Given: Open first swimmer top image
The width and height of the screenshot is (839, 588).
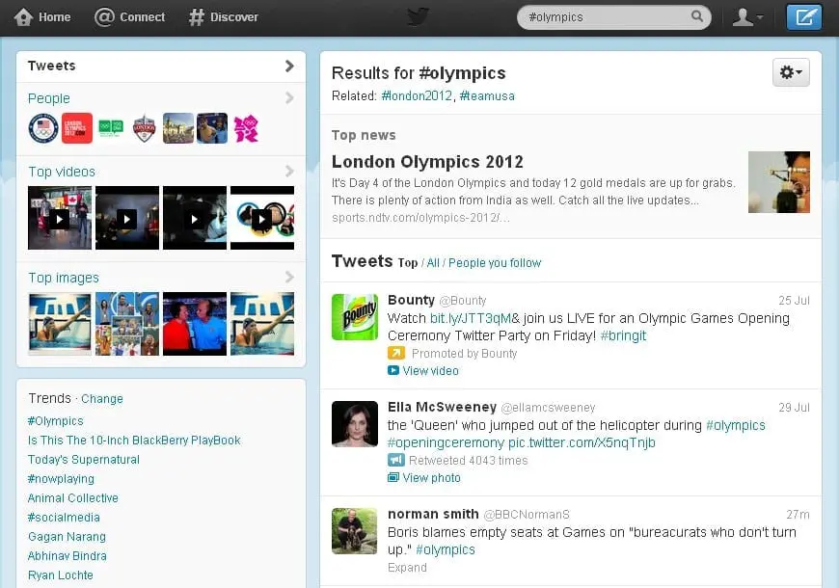Looking at the screenshot, I should click(x=60, y=324).
